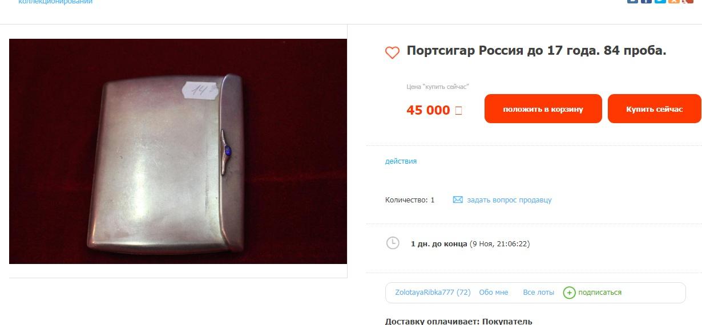Expand the 'действия' actions menu
Screen dimensions: 702x325
pyautogui.click(x=401, y=161)
